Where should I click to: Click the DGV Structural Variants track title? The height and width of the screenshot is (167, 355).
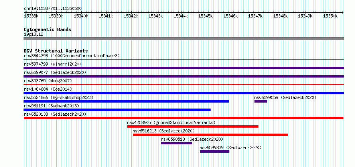(x=56, y=51)
